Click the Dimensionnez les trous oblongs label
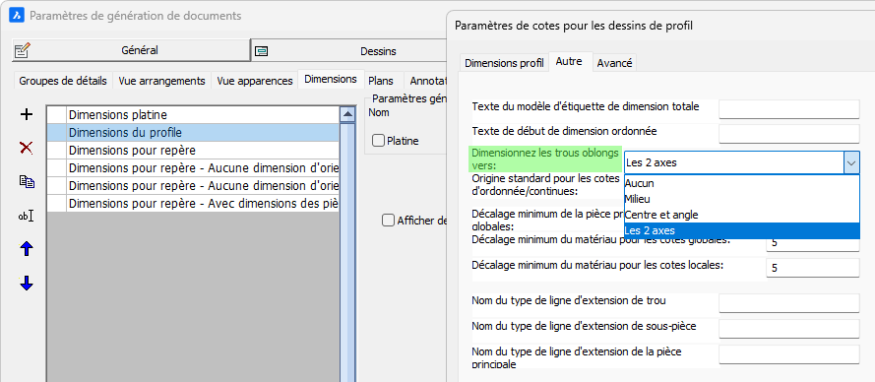 click(545, 159)
